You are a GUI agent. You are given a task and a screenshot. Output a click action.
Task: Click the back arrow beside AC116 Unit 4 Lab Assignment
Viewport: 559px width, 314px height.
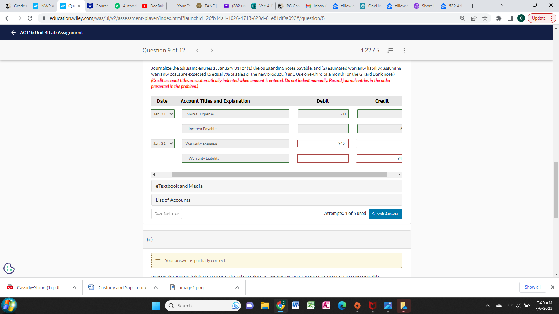13,32
